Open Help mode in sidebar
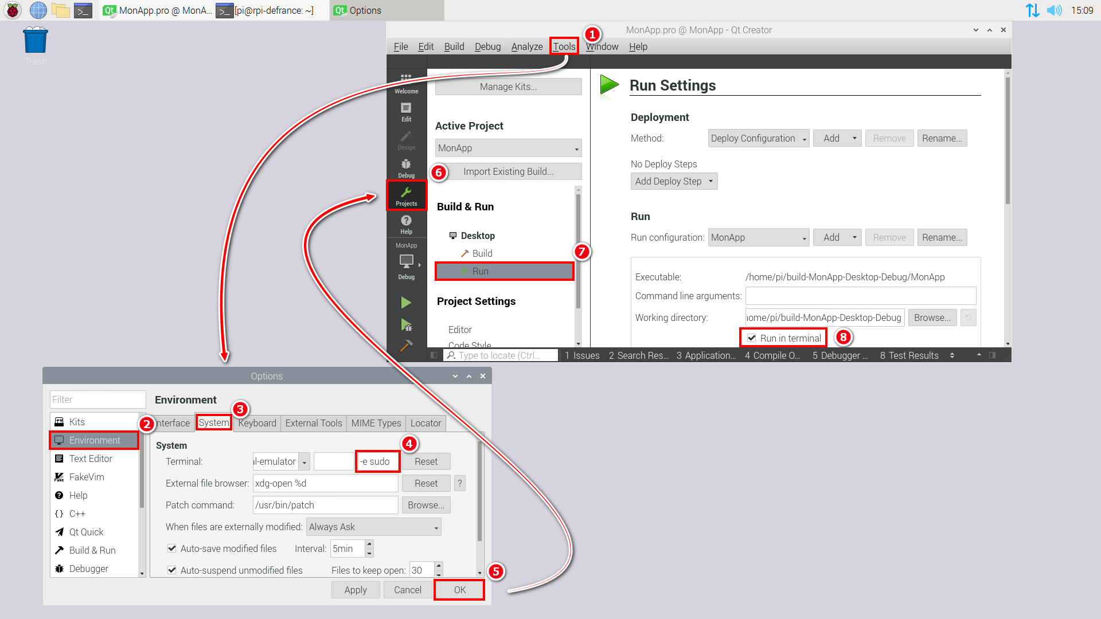1101x619 pixels. coord(406,224)
